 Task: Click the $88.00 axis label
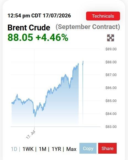click(x=111, y=62)
